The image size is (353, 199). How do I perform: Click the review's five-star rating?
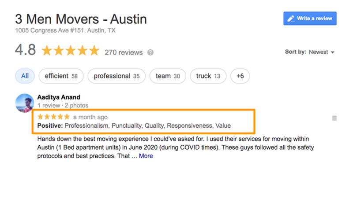coord(53,117)
